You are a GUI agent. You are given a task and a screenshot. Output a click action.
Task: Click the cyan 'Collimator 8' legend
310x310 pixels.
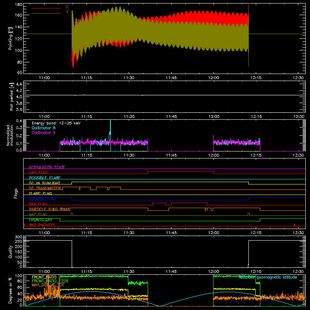(43, 128)
